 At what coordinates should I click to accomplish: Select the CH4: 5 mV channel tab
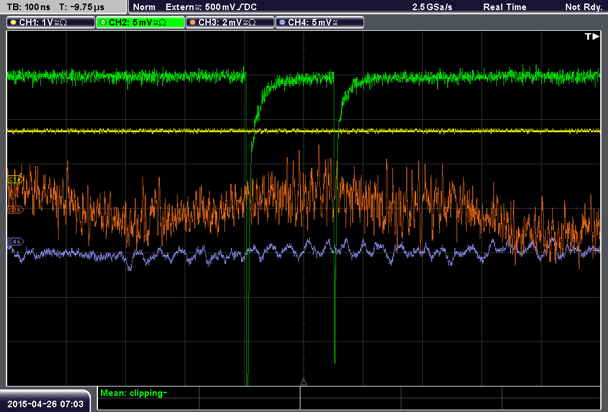pyautogui.click(x=319, y=23)
